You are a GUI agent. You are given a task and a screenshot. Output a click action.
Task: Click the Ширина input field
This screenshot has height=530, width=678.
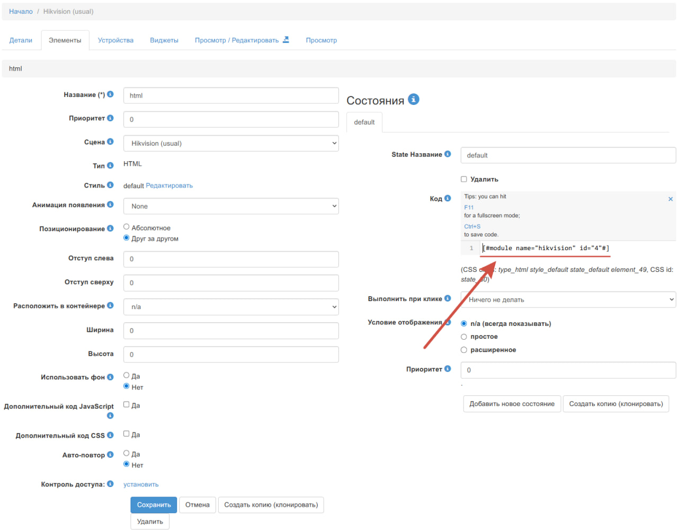231,331
